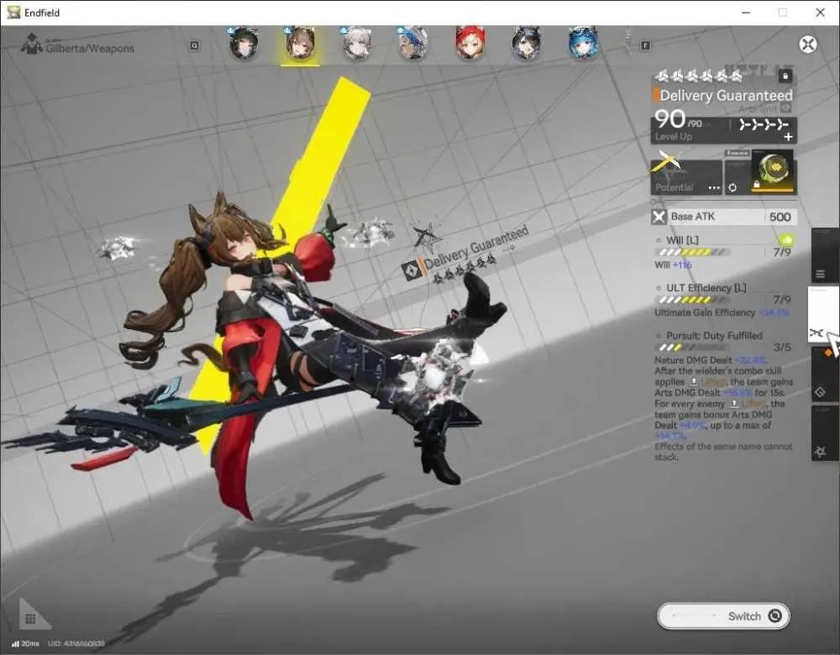Click the essence refresh circle icon
Image resolution: width=840 pixels, height=655 pixels.
pyautogui.click(x=732, y=187)
